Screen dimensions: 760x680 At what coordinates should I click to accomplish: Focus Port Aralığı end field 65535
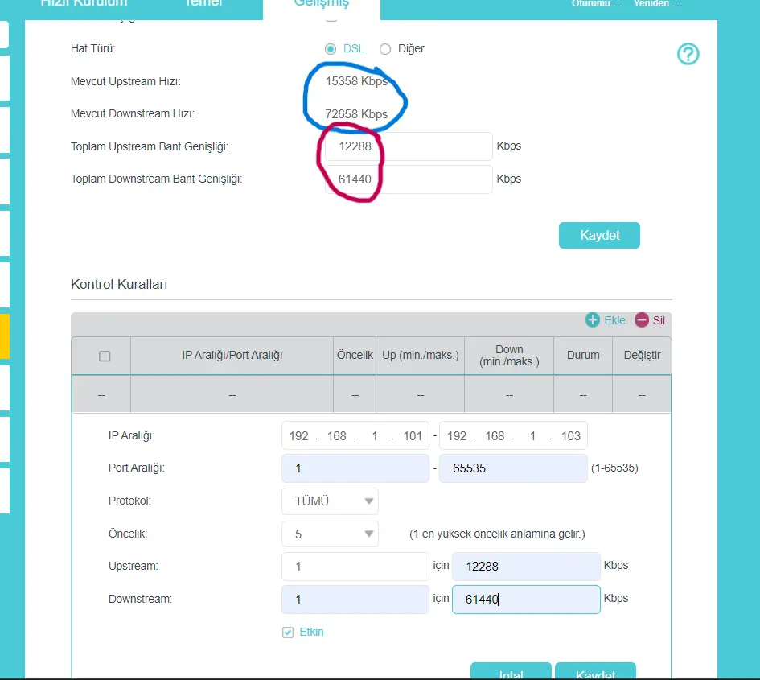point(513,468)
